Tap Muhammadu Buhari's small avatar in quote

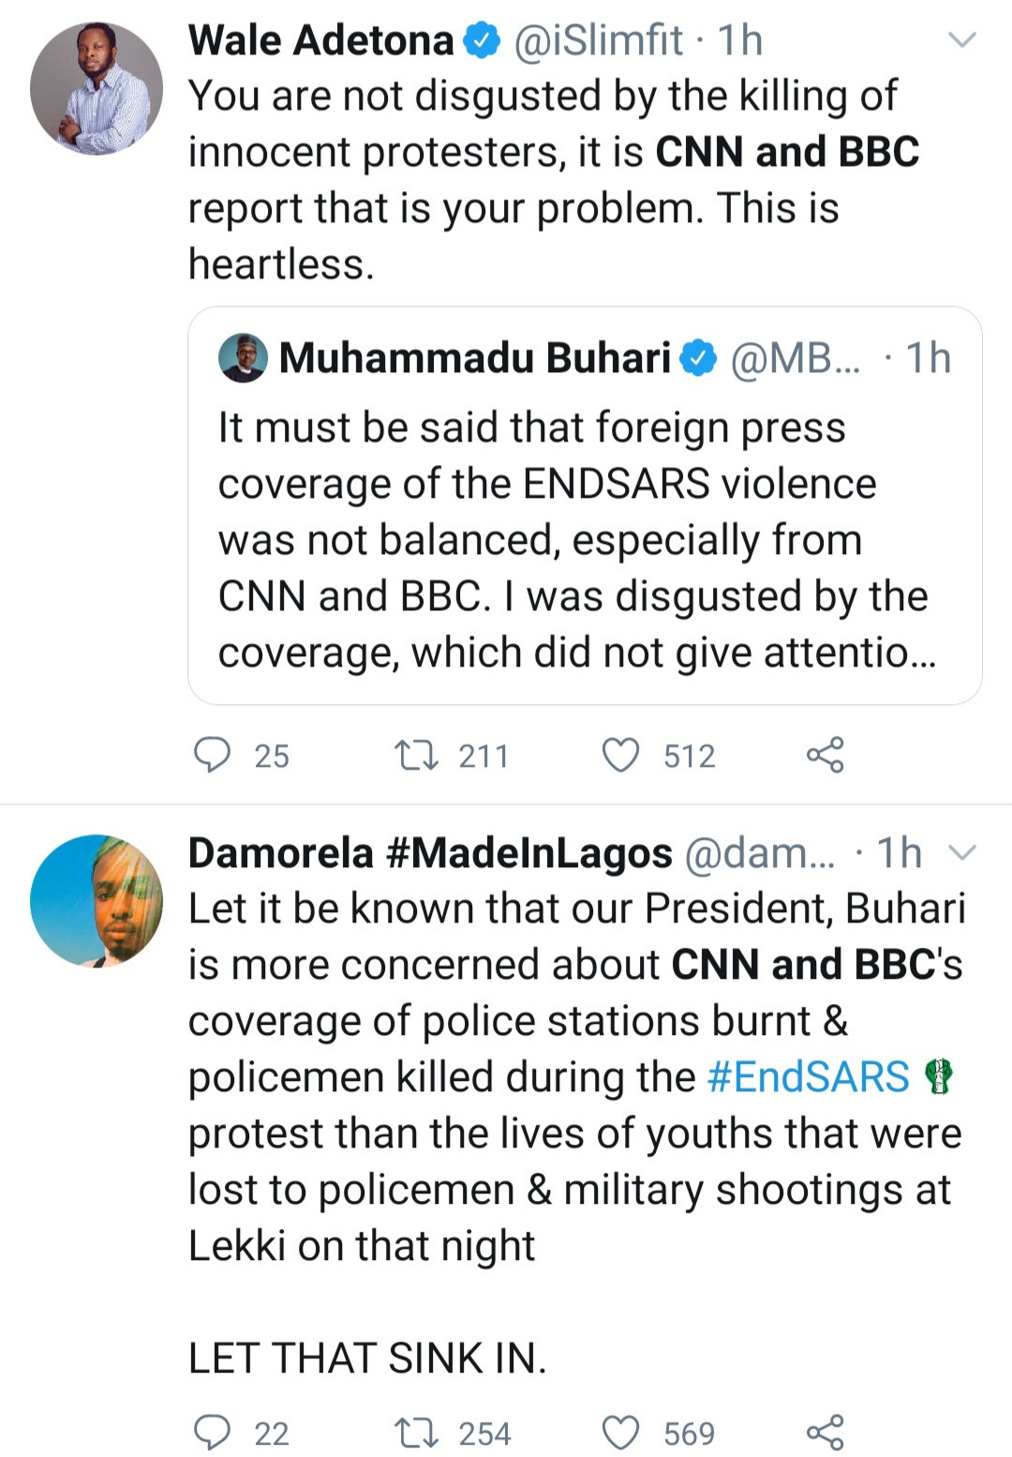(x=243, y=358)
